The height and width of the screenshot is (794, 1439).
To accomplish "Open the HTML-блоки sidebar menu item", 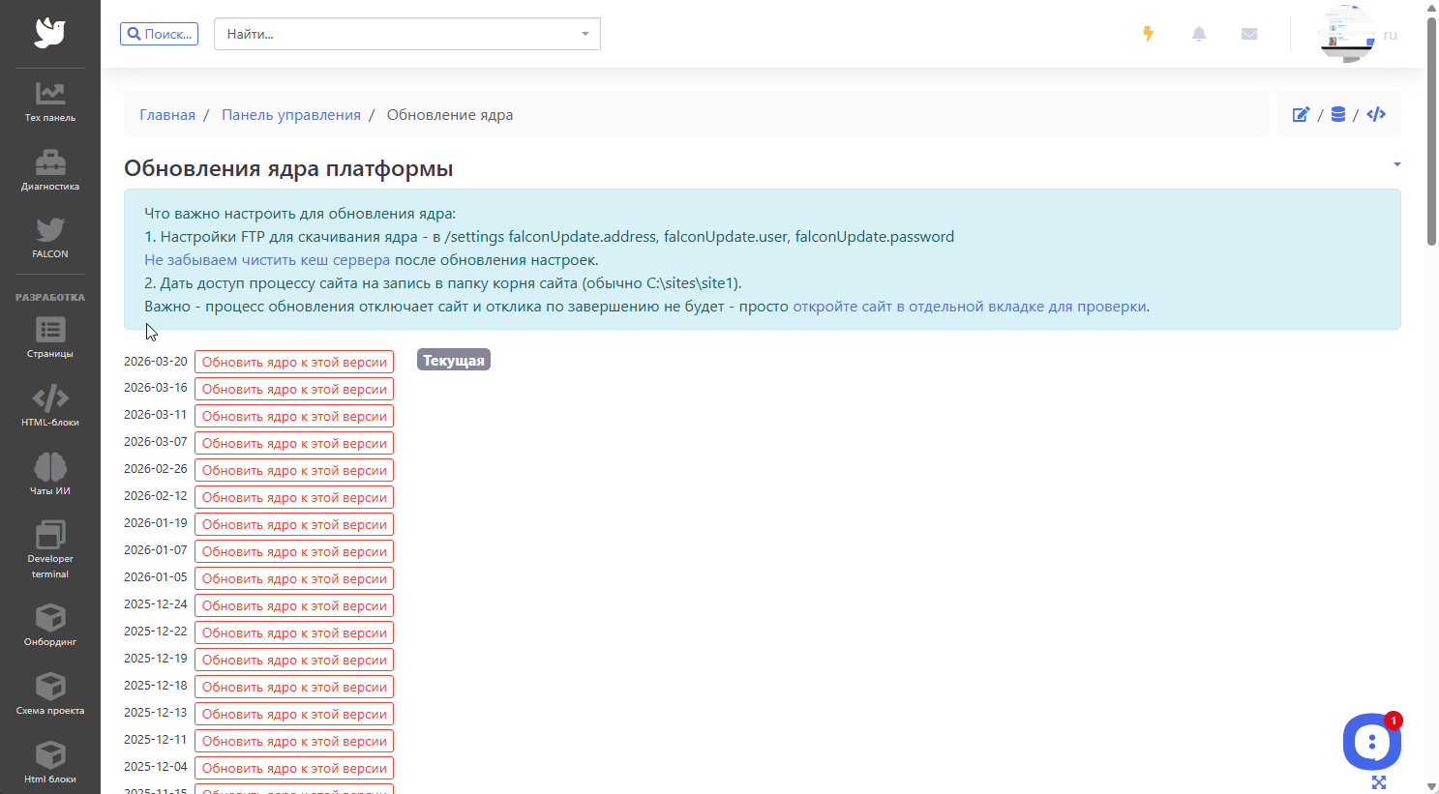I will point(50,406).
